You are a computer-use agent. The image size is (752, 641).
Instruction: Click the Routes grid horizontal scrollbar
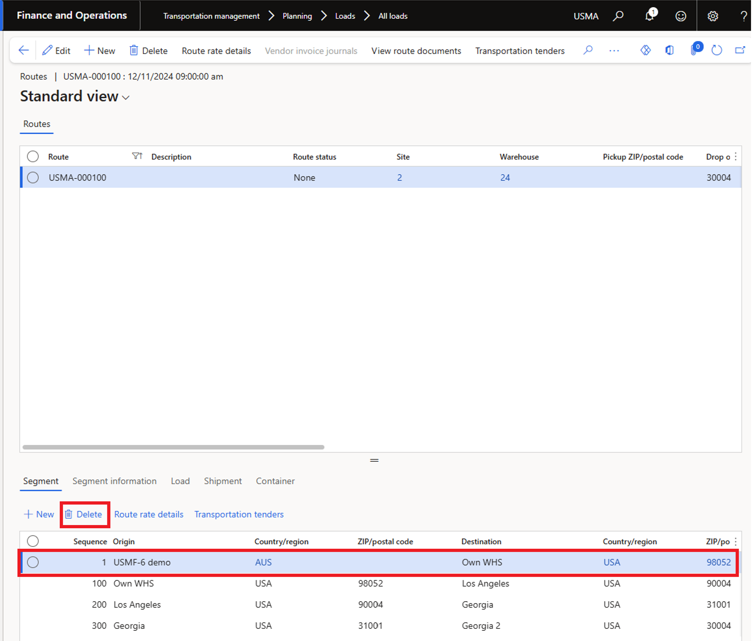tap(173, 447)
